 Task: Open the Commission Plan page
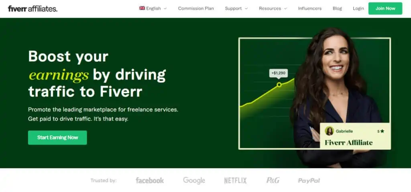(196, 8)
